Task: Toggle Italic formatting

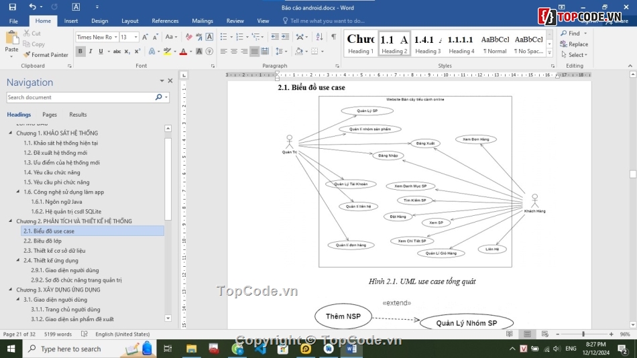Action: point(91,52)
